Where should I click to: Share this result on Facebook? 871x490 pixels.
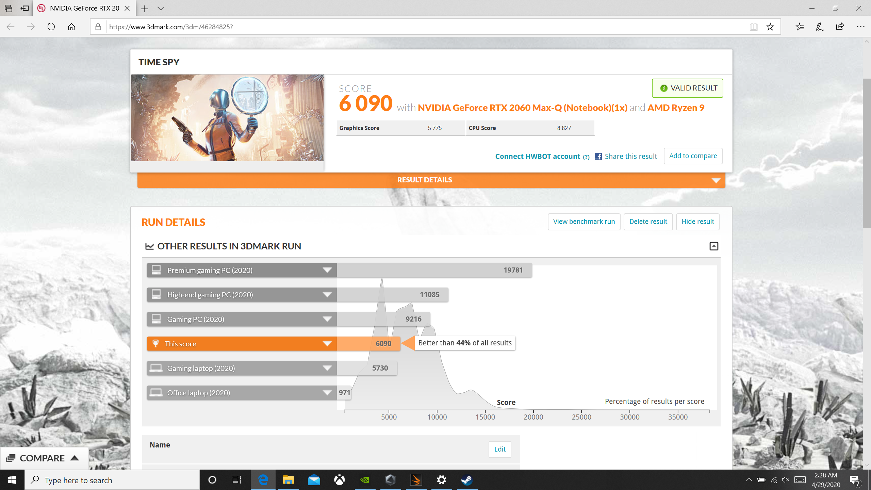coord(626,156)
